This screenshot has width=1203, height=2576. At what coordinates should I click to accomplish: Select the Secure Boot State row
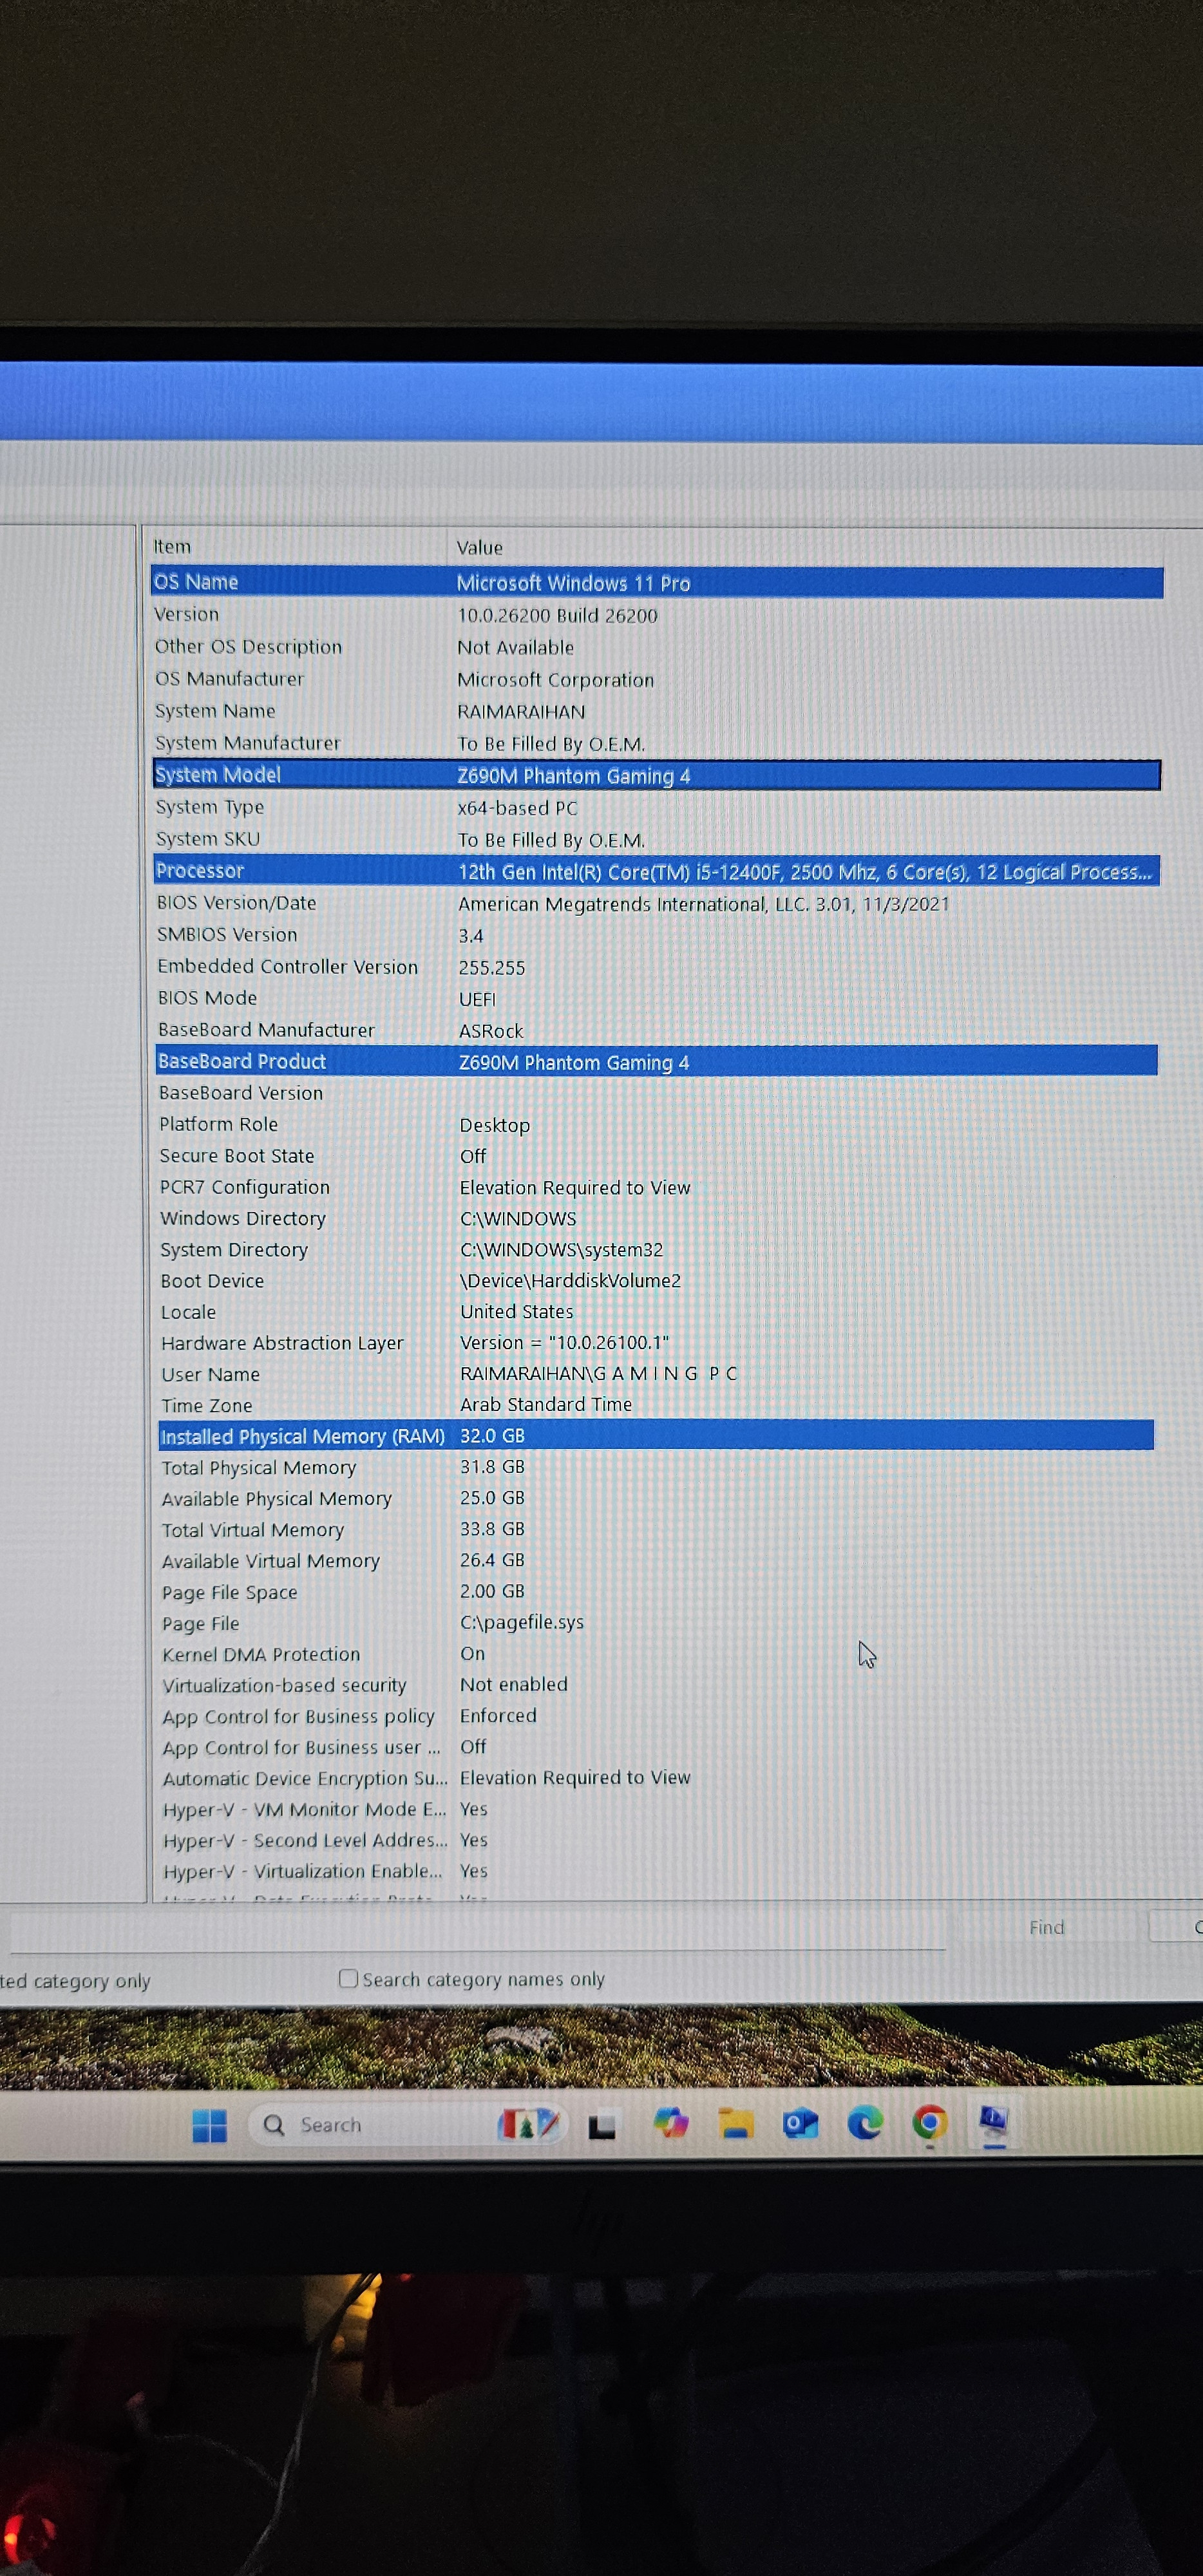(x=657, y=1156)
